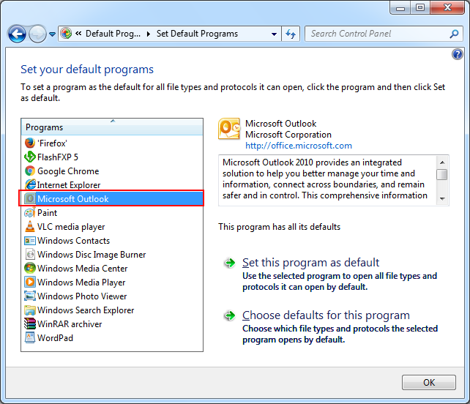
Task: Refresh the address bar location
Action: (291, 34)
